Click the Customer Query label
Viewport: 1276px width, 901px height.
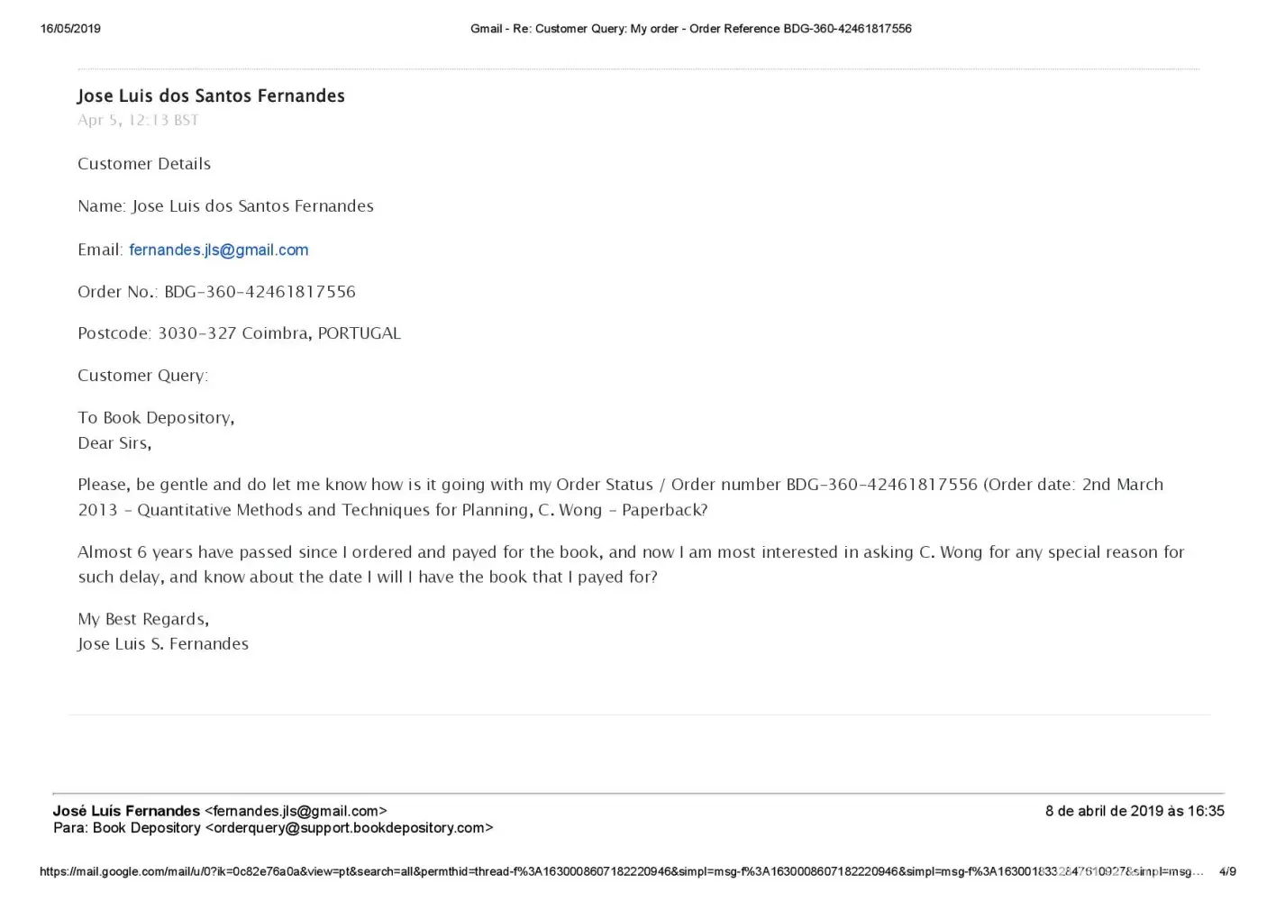142,375
